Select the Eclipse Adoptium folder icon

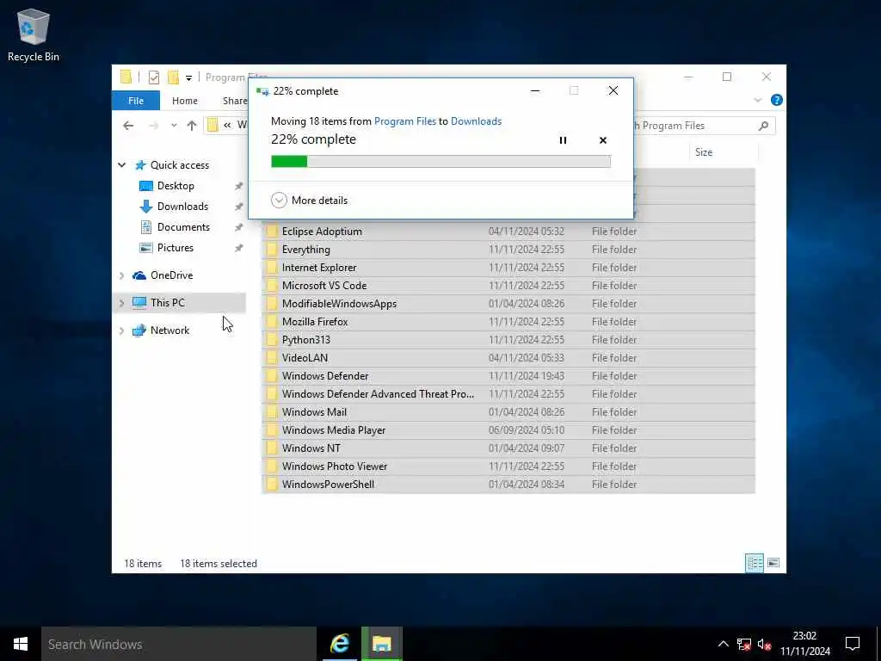[272, 232]
